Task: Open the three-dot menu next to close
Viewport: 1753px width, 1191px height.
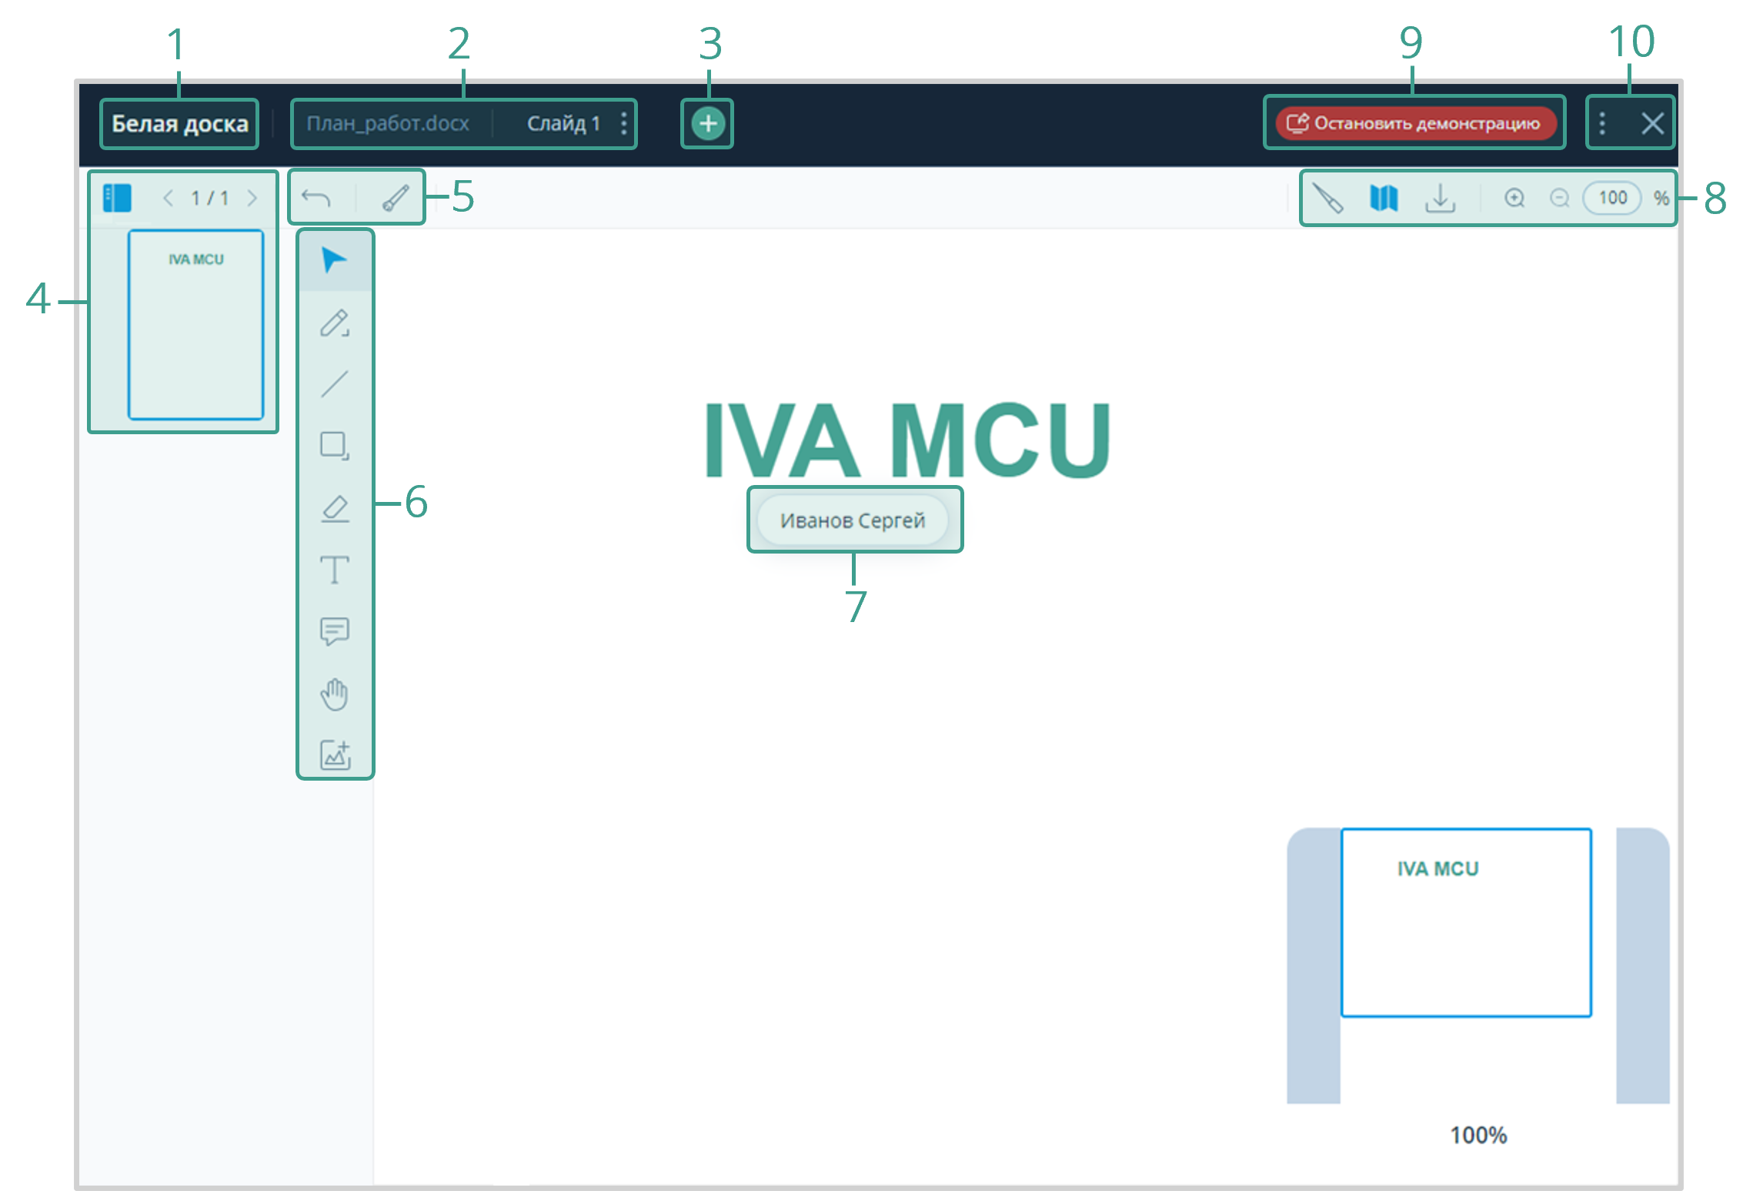Action: pyautogui.click(x=1602, y=123)
